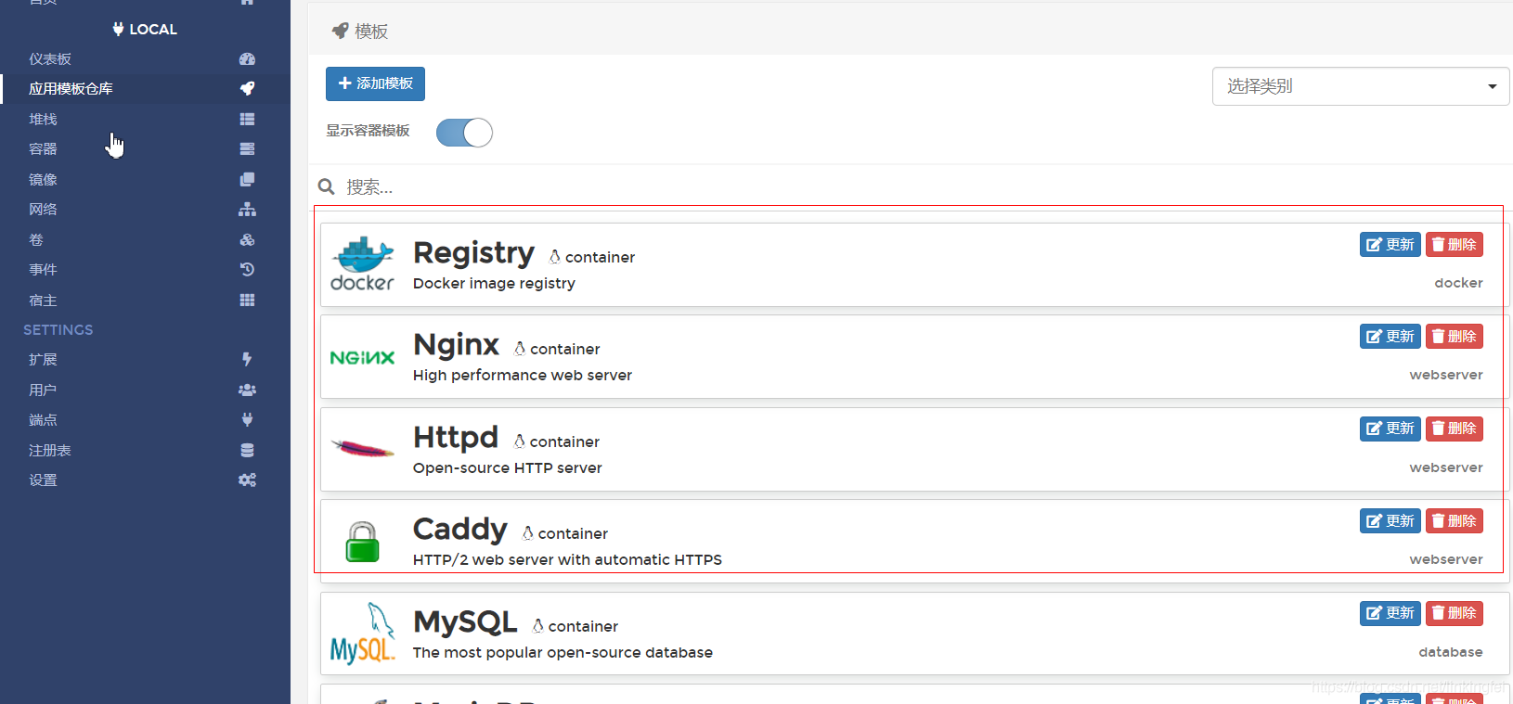This screenshot has width=1513, height=704.
Task: Click the Apache feather logo for Httpd
Action: coord(362,449)
